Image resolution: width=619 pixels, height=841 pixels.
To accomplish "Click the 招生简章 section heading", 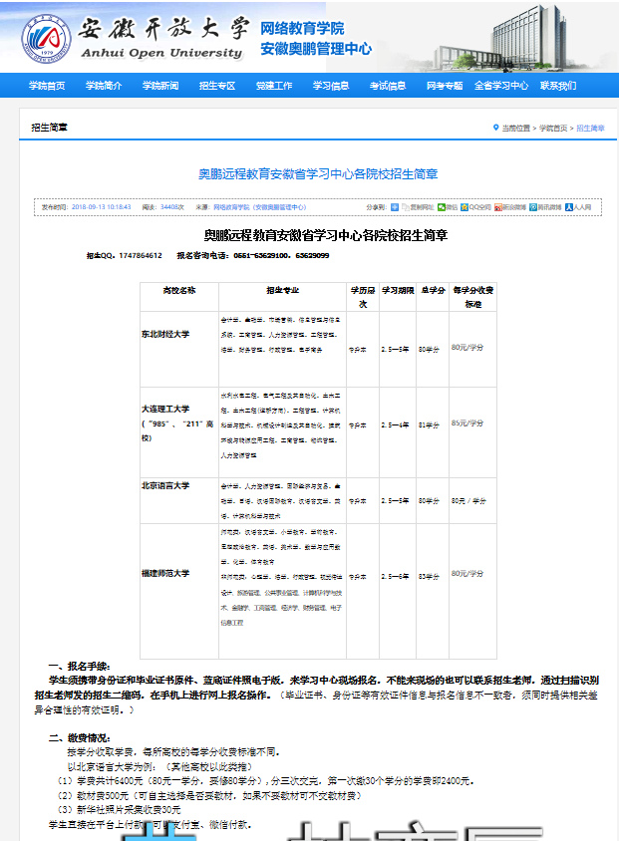I will pyautogui.click(x=50, y=128).
